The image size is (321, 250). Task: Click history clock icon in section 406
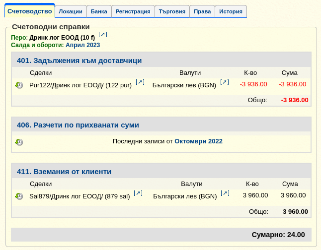click(x=19, y=142)
